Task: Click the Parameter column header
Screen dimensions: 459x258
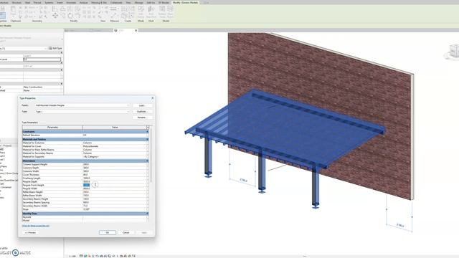Action: pyautogui.click(x=52, y=128)
